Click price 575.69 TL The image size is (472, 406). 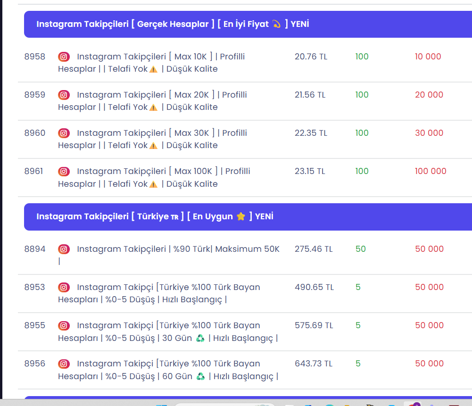pyautogui.click(x=314, y=325)
